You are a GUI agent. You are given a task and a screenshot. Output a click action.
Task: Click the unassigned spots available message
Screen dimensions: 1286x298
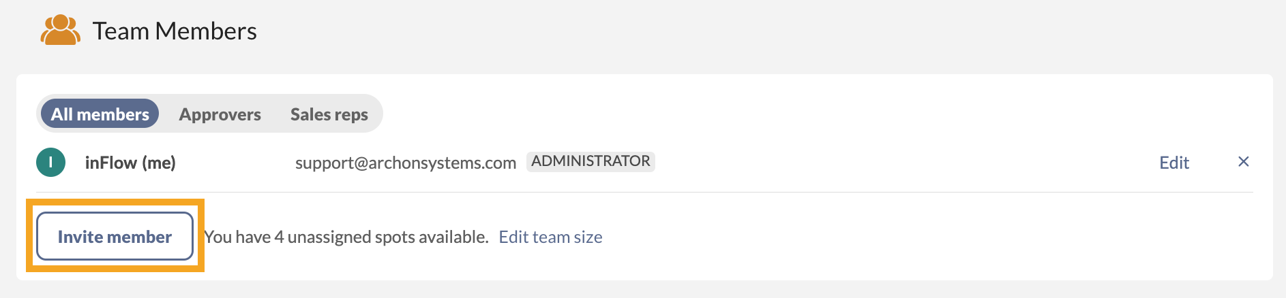click(x=346, y=237)
